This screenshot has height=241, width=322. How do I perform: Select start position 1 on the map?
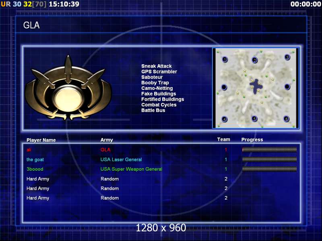pos(225,59)
